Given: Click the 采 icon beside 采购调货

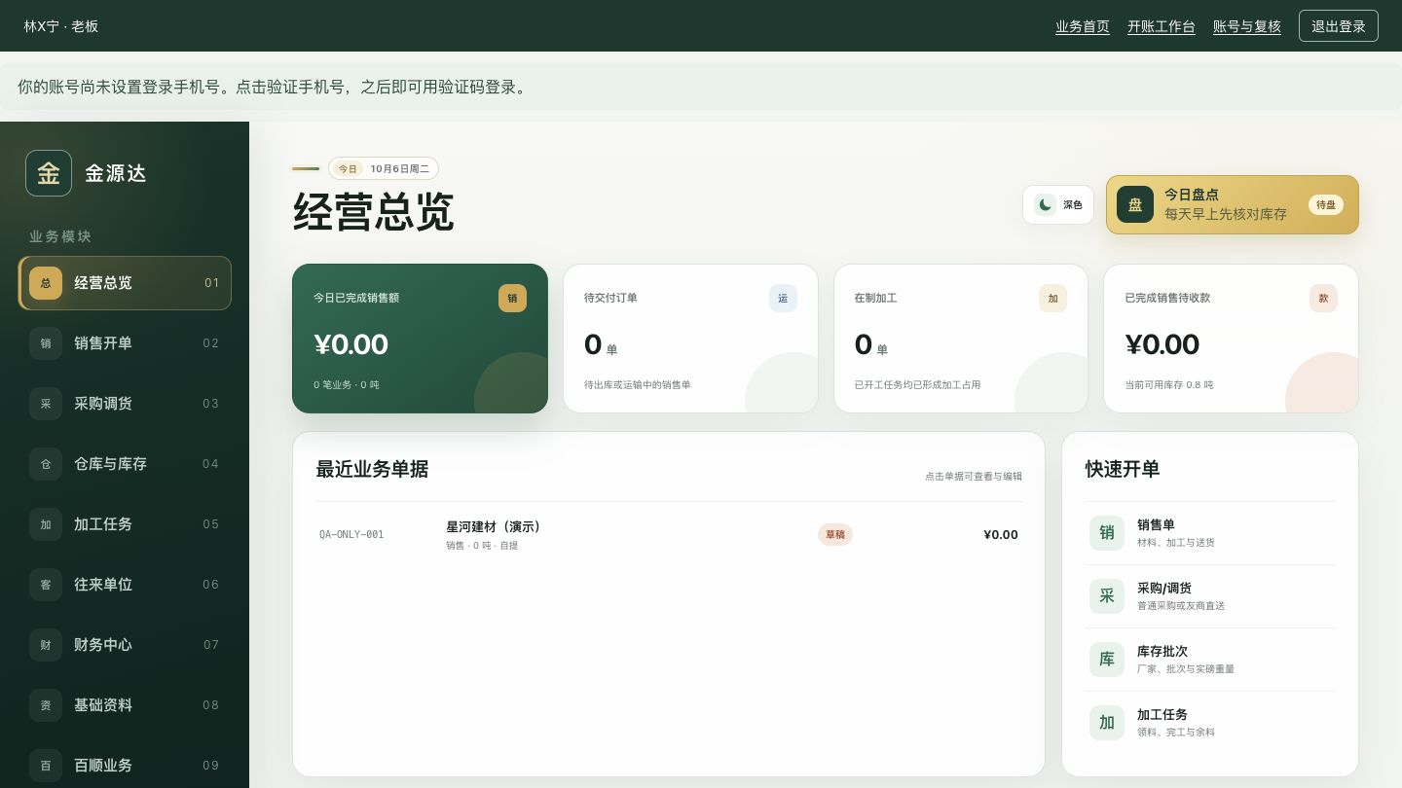Looking at the screenshot, I should click(46, 404).
